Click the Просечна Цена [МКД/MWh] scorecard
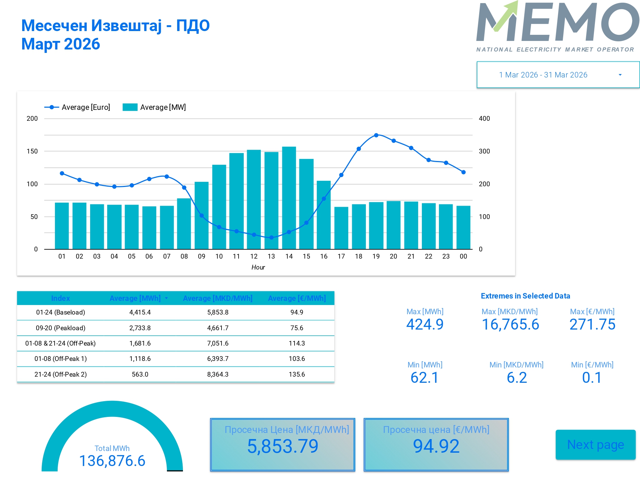The height and width of the screenshot is (480, 640). tap(283, 445)
